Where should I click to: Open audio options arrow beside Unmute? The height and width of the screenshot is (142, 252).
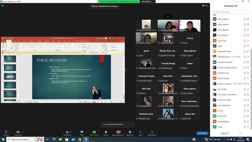(10, 132)
